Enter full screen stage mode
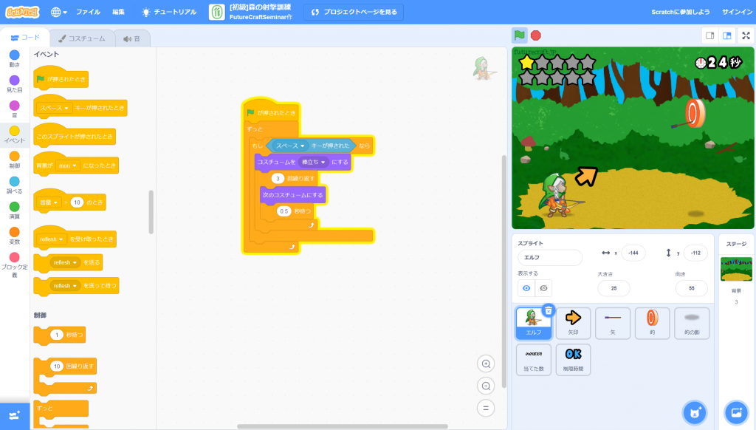756x430 pixels. (746, 35)
